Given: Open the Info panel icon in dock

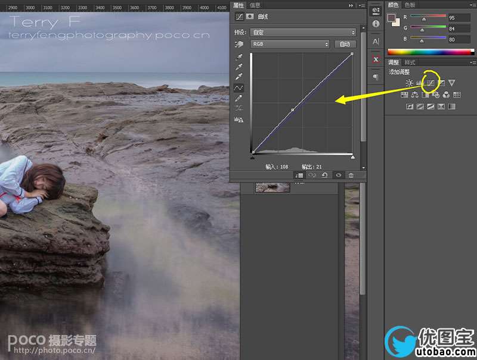Looking at the screenshot, I should pyautogui.click(x=376, y=24).
